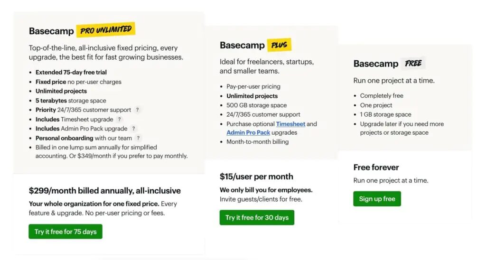
Task: Click Try it free for 30 days
Action: [x=257, y=218]
